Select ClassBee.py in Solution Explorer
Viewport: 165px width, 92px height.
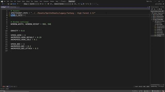click(x=159, y=29)
